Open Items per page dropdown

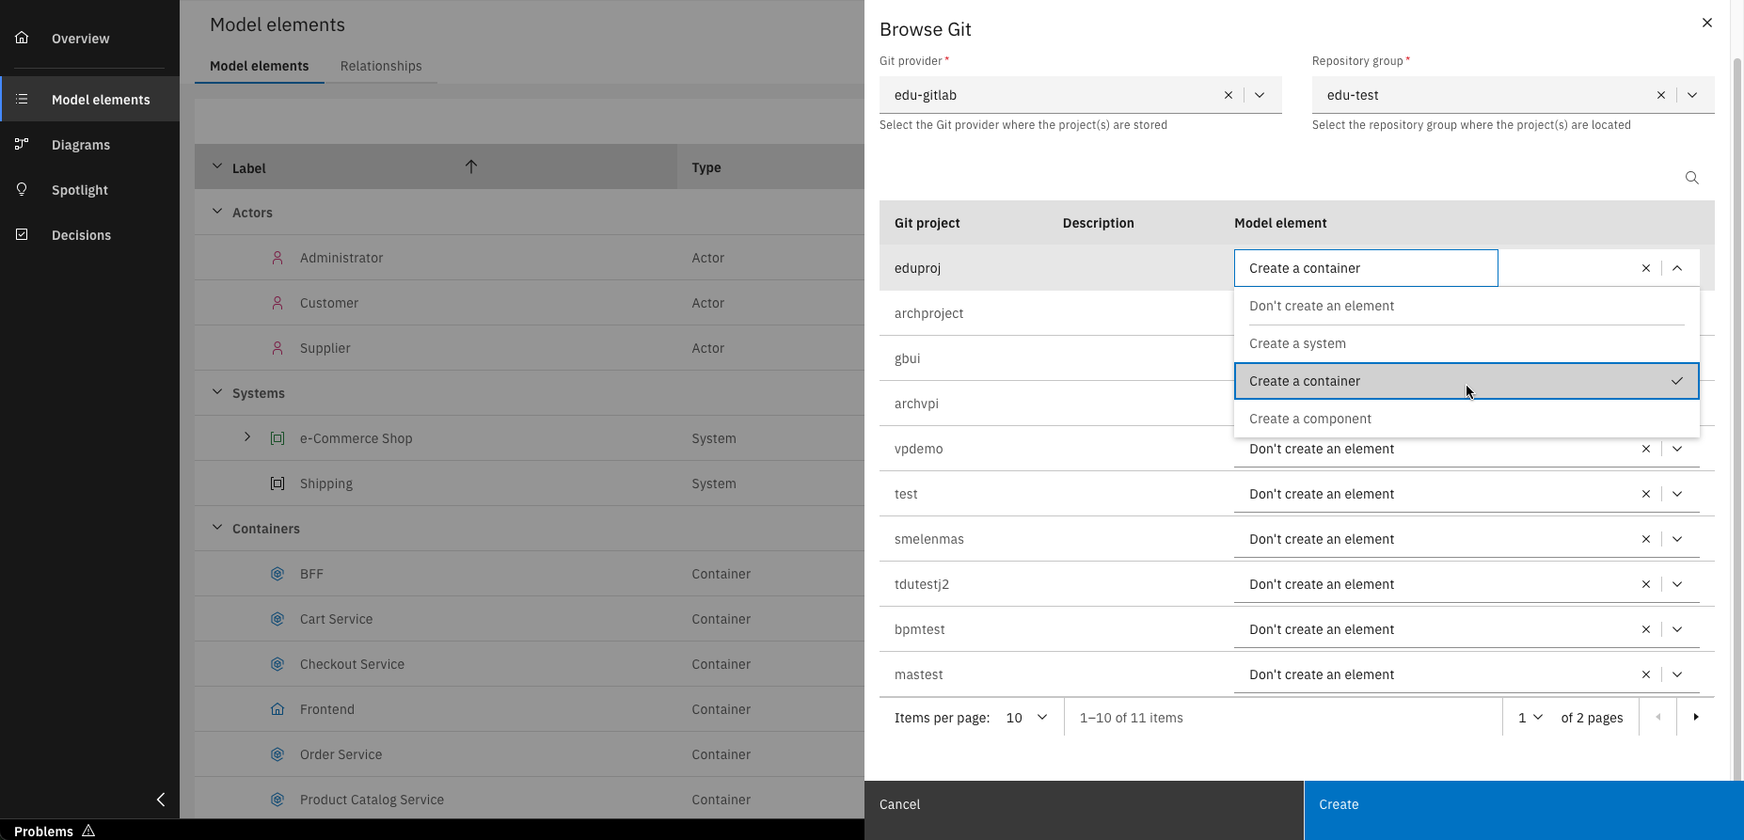point(1026,718)
